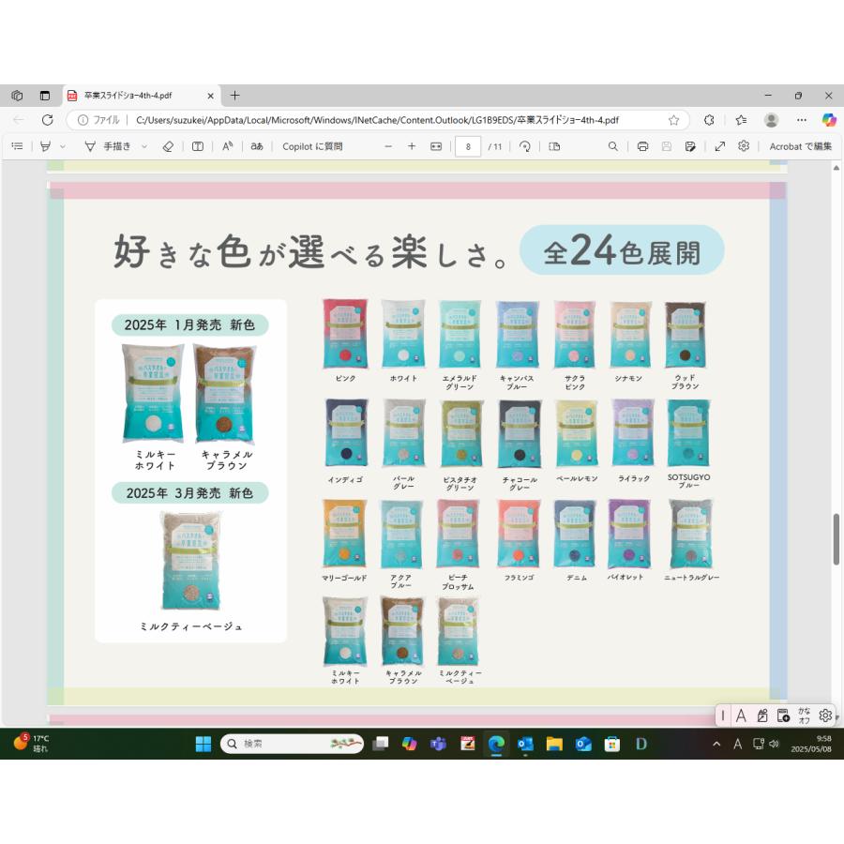Print the PDF using printer icon
The image size is (844, 844).
(x=642, y=146)
